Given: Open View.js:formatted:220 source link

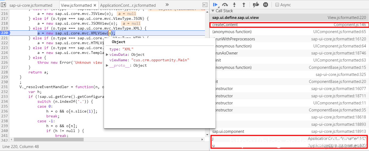Looking at the screenshot, I should [347, 18].
